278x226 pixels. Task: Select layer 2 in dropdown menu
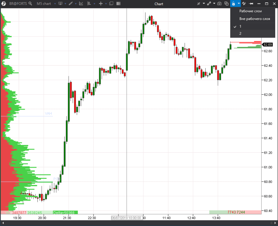[x=240, y=34]
